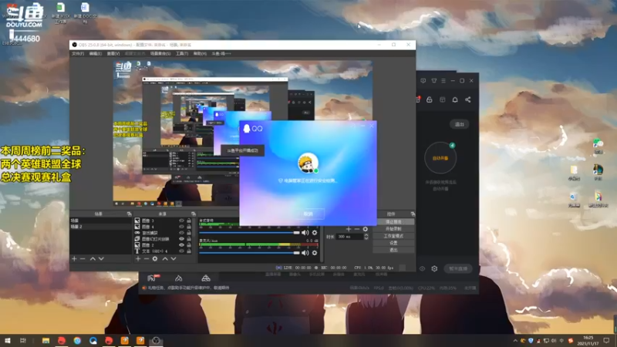Click the bell notification icon in Douyu window
Image resolution: width=617 pixels, height=347 pixels.
click(455, 100)
